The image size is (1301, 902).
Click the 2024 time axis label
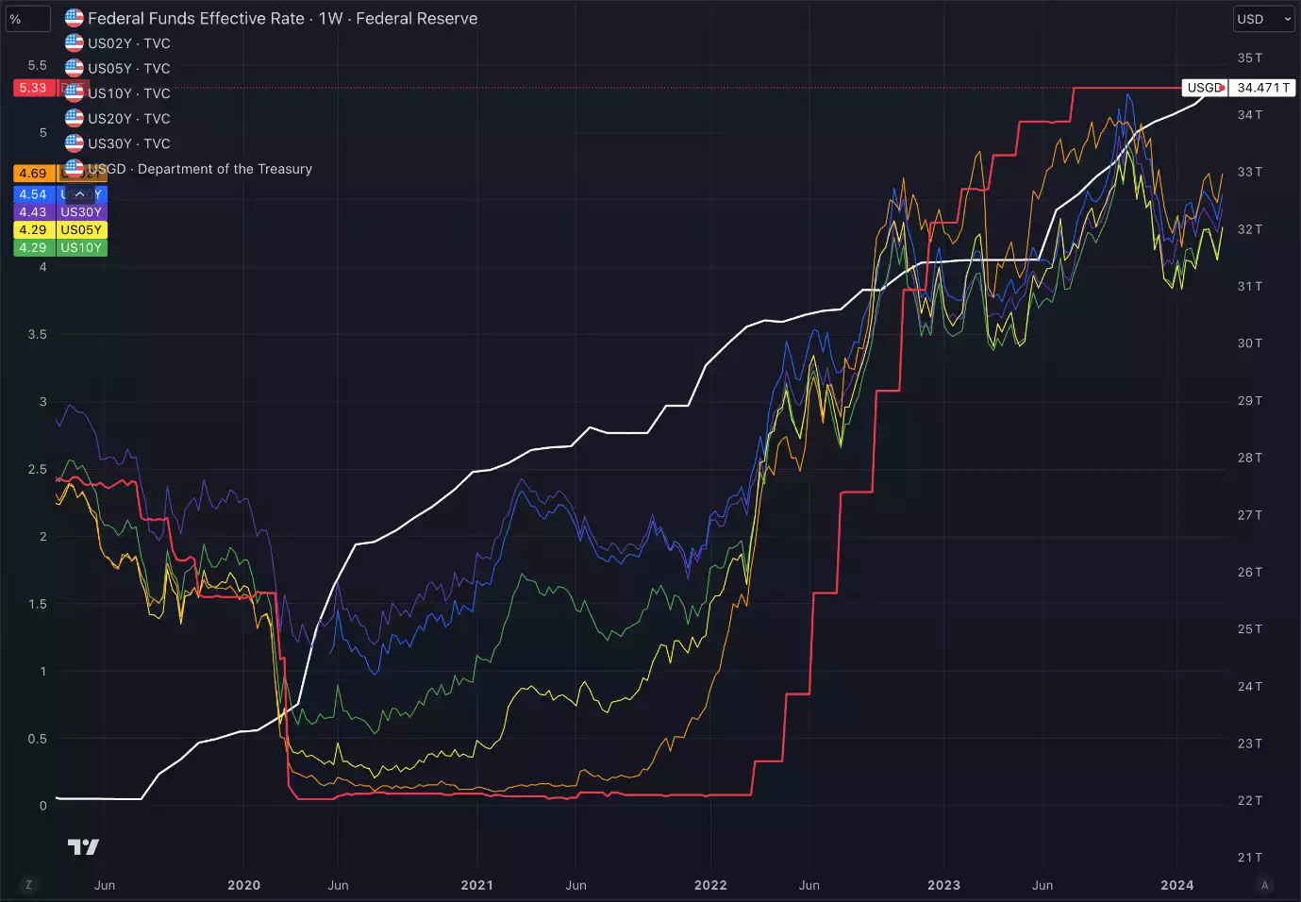tap(1176, 885)
